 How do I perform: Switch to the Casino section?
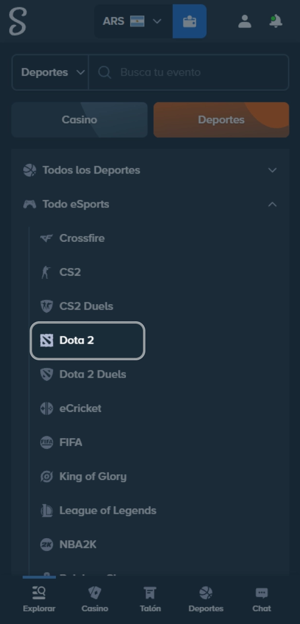point(79,119)
